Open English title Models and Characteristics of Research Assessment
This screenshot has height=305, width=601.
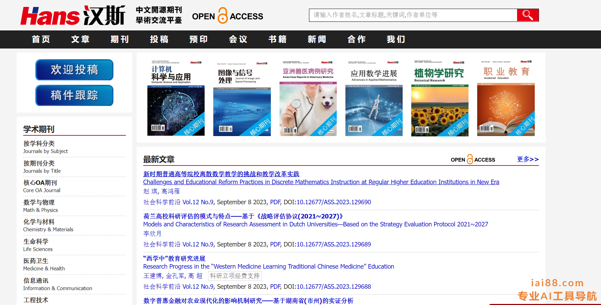(x=316, y=224)
